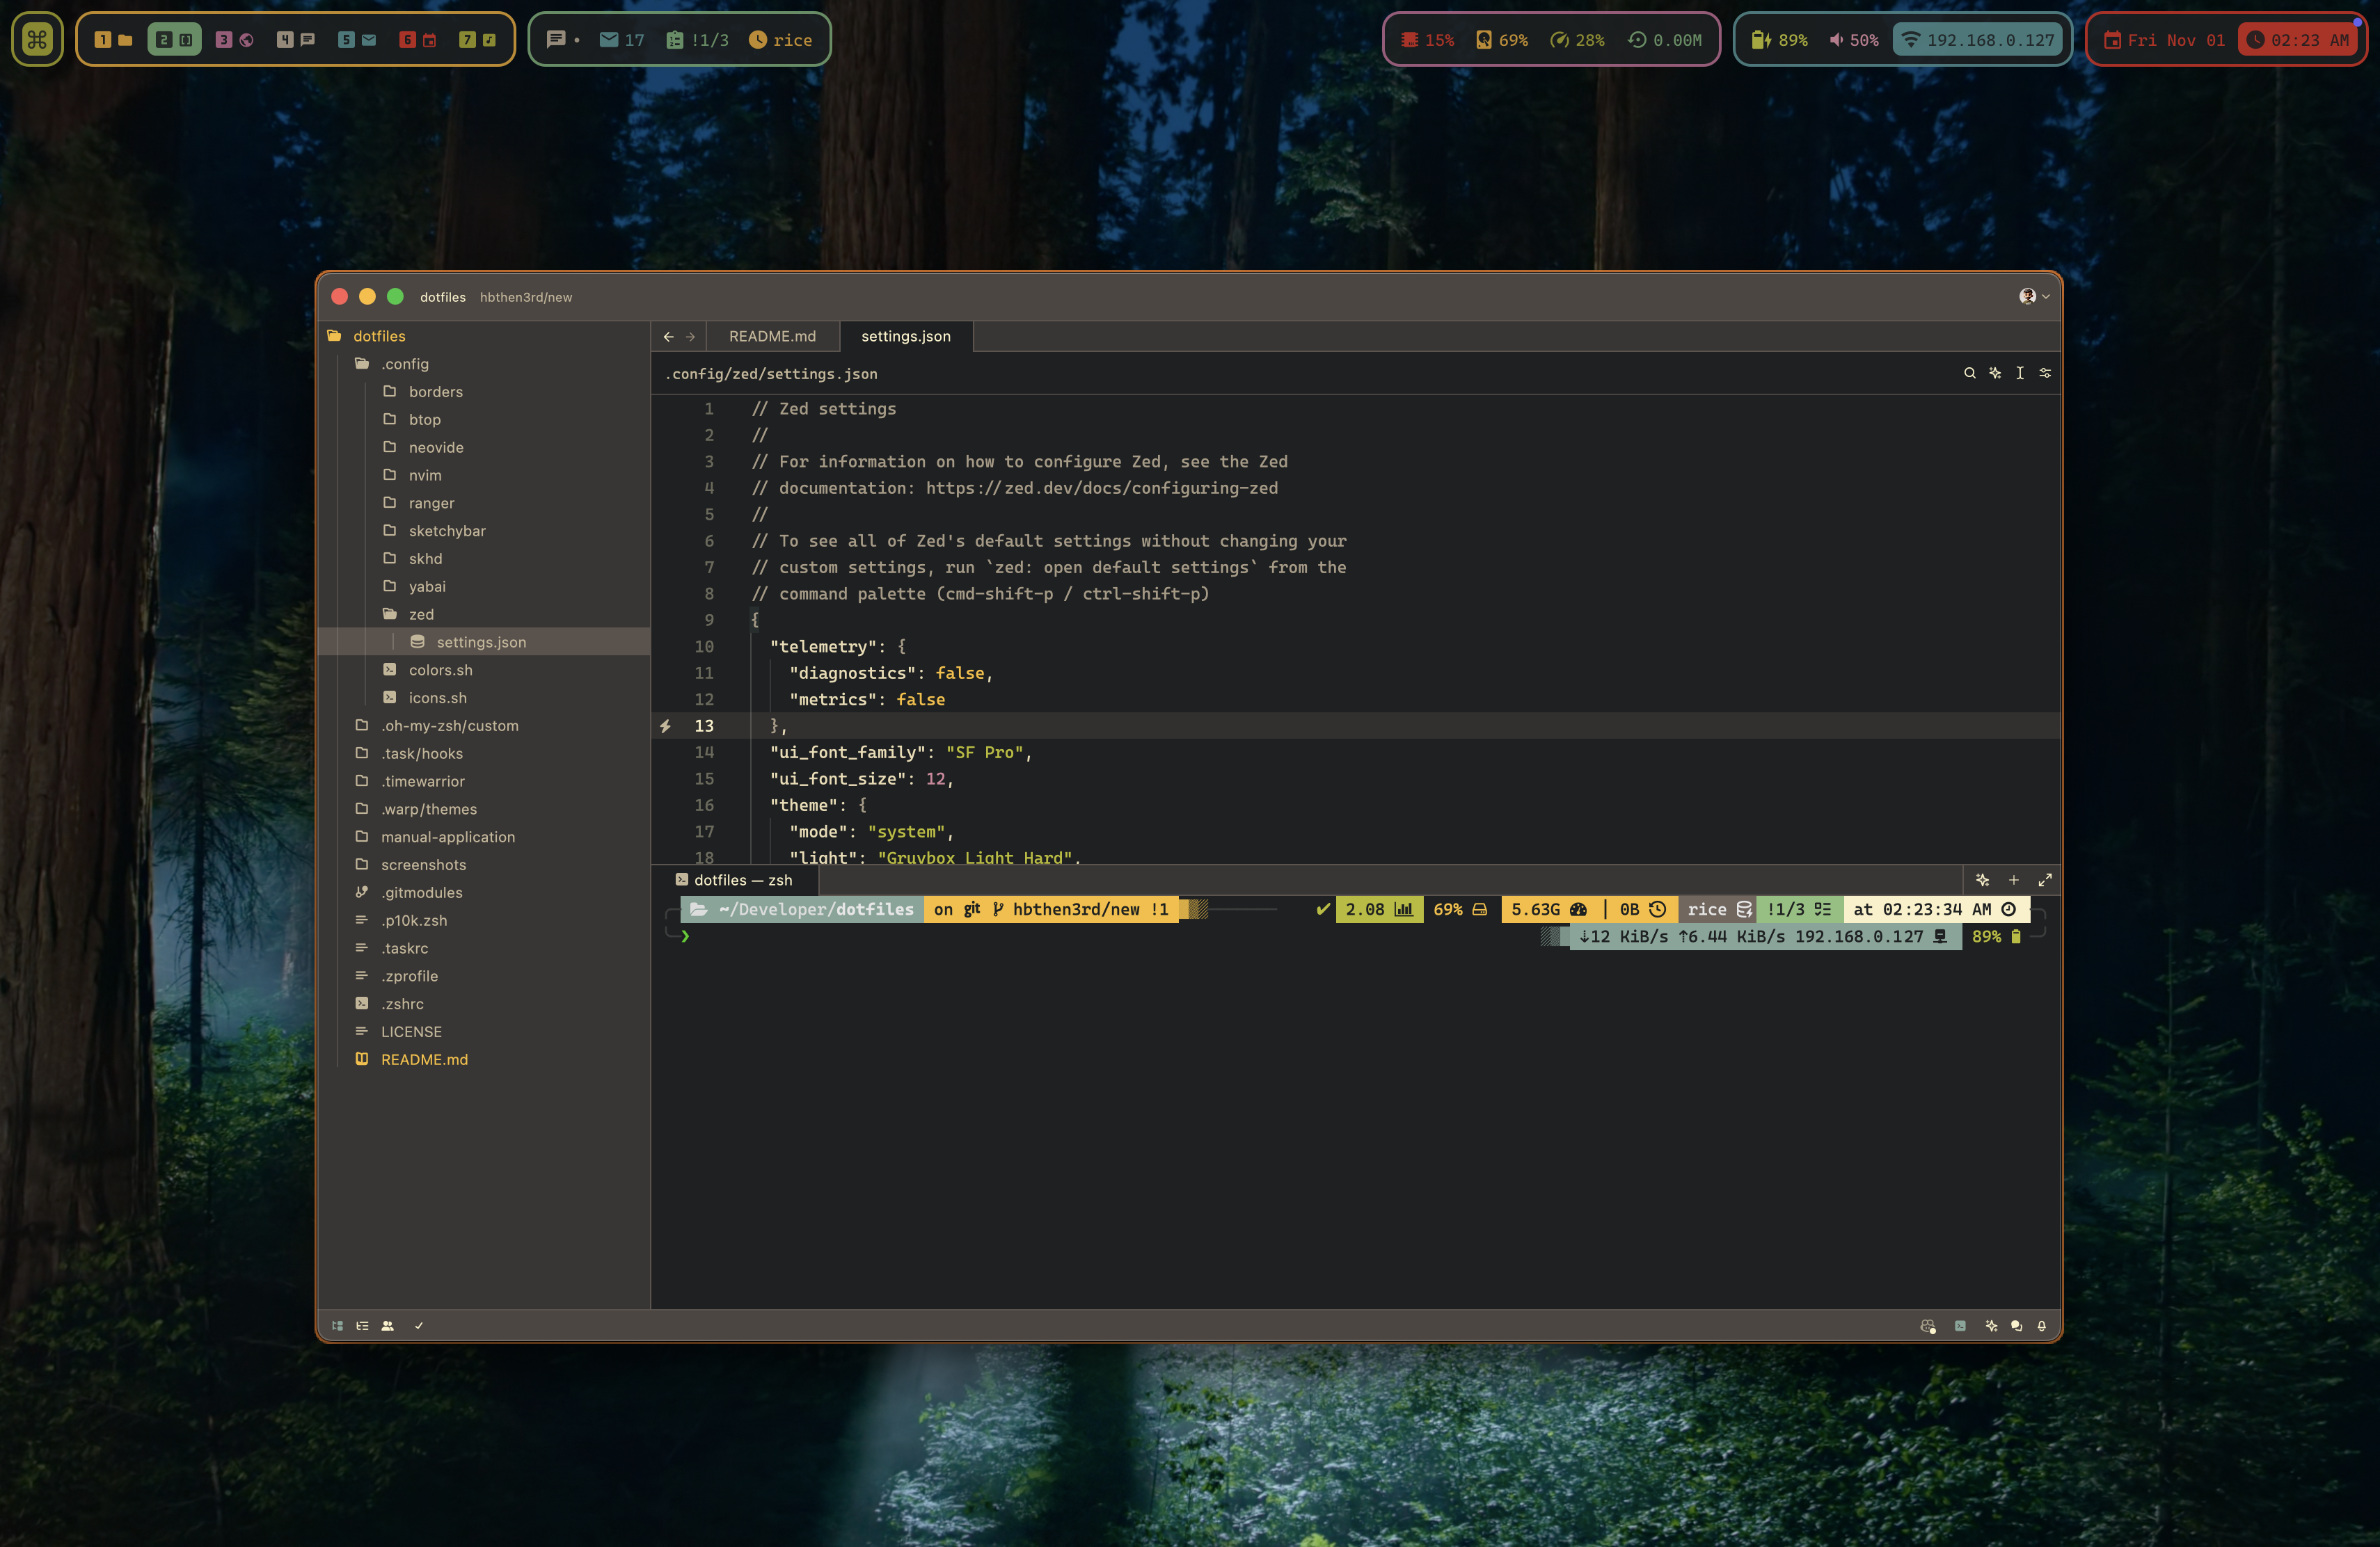2380x1547 pixels.
Task: Click the "SF Pro" font family value
Action: coord(984,753)
